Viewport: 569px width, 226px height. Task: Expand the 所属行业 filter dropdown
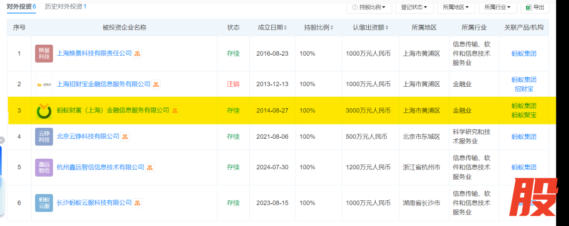pos(498,7)
